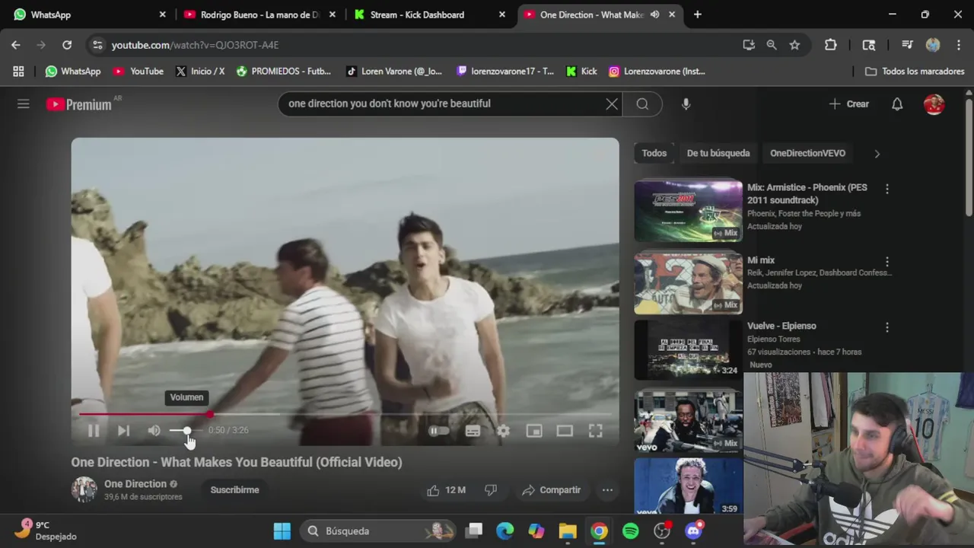974x548 pixels.
Task: Select the OneDirectionVEVO chip
Action: tap(807, 153)
